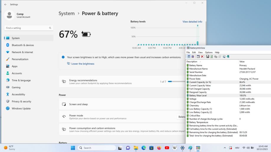271x152 pixels.
Task: Click Properties window icon in BatteryInfoView toolbar
Action: [198, 56]
